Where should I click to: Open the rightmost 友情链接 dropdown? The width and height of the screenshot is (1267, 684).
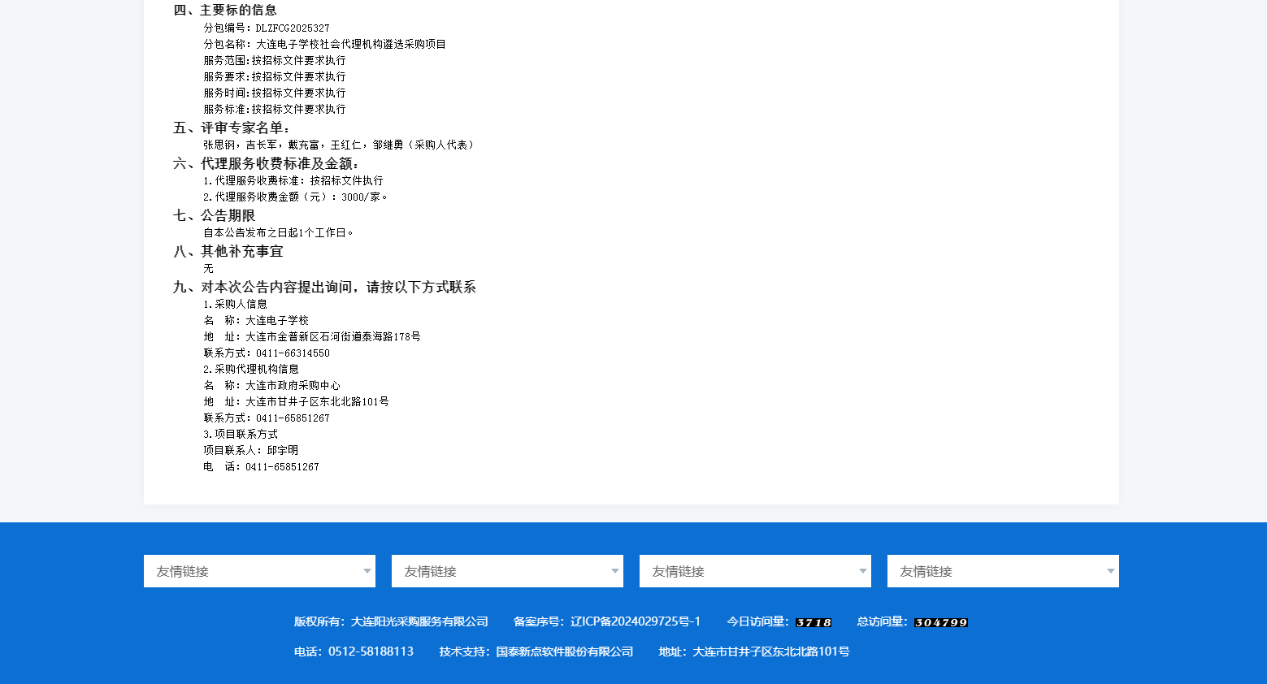point(1003,571)
